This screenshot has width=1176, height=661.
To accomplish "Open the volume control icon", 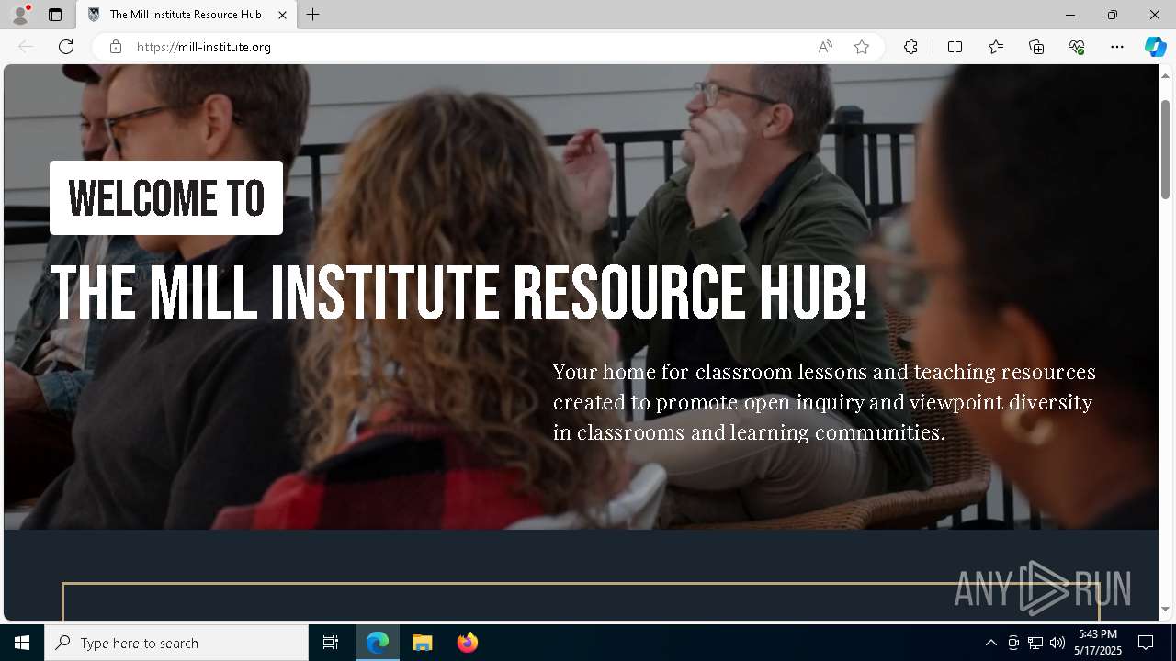I will (1057, 643).
